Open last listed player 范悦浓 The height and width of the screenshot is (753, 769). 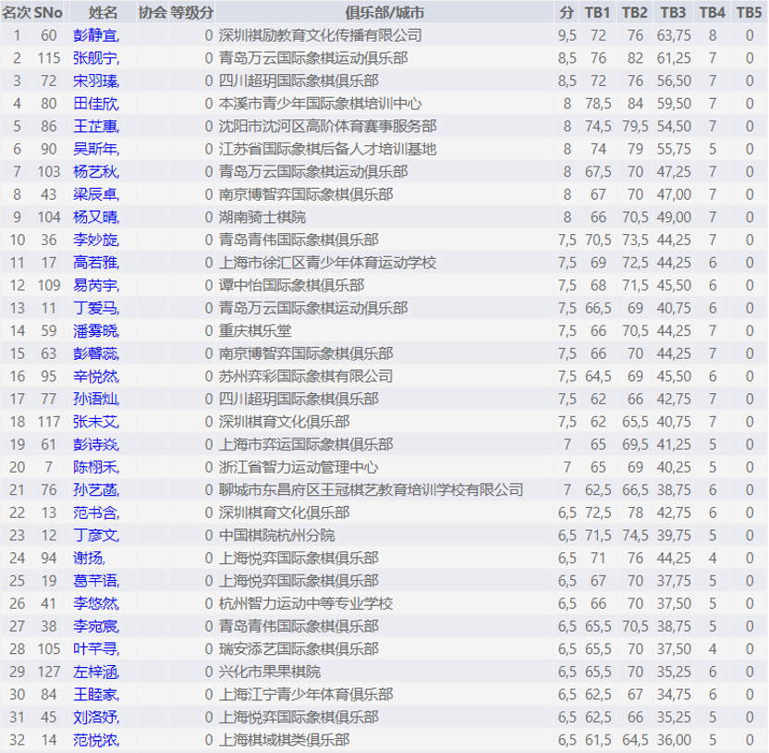tap(96, 740)
